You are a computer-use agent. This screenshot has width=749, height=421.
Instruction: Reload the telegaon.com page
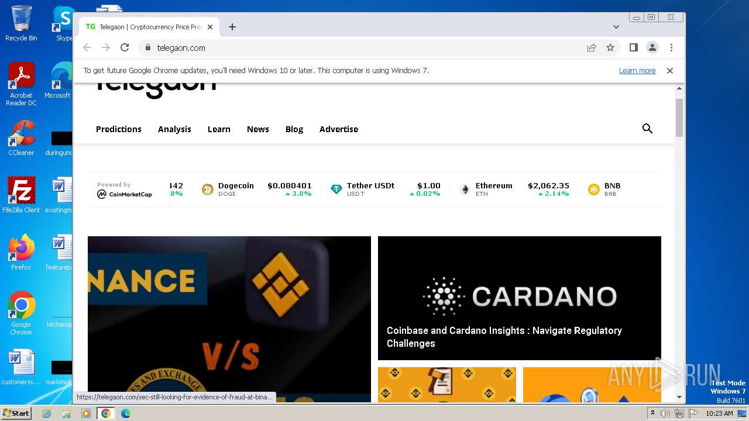tap(125, 47)
